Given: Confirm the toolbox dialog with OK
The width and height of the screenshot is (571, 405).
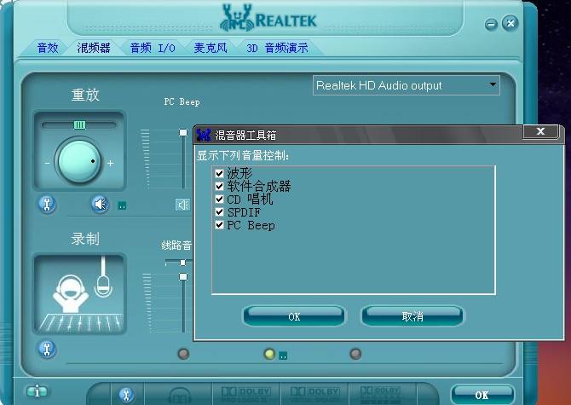Looking at the screenshot, I should pos(294,315).
